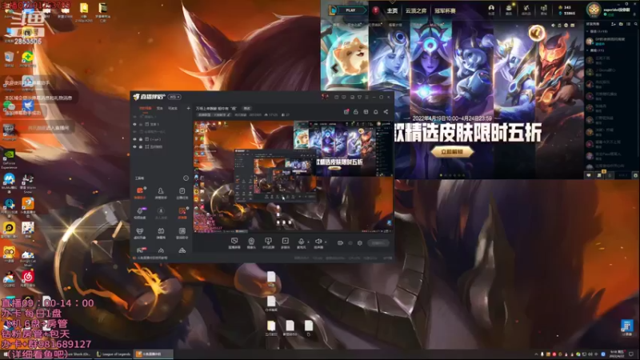Screen dimensions: 640x360
Task: Collapse the toolbox panel with the round button
Action: pyautogui.click(x=186, y=178)
